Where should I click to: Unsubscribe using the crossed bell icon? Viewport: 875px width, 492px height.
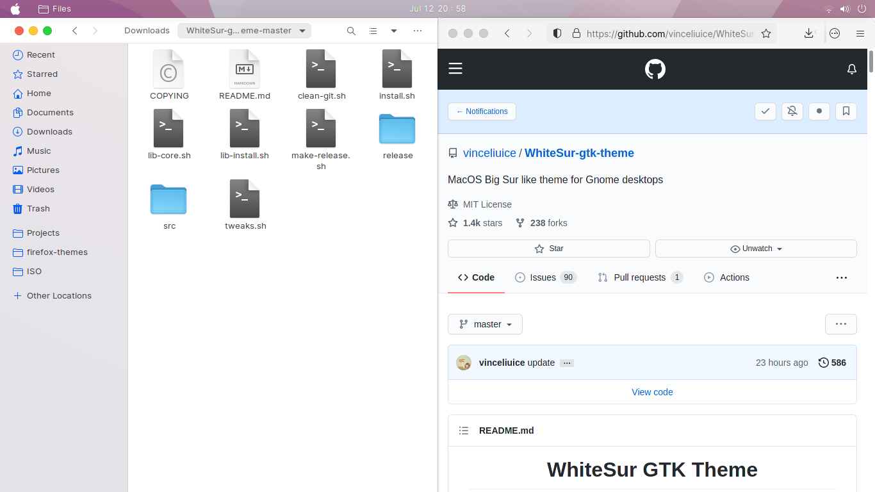(x=792, y=111)
